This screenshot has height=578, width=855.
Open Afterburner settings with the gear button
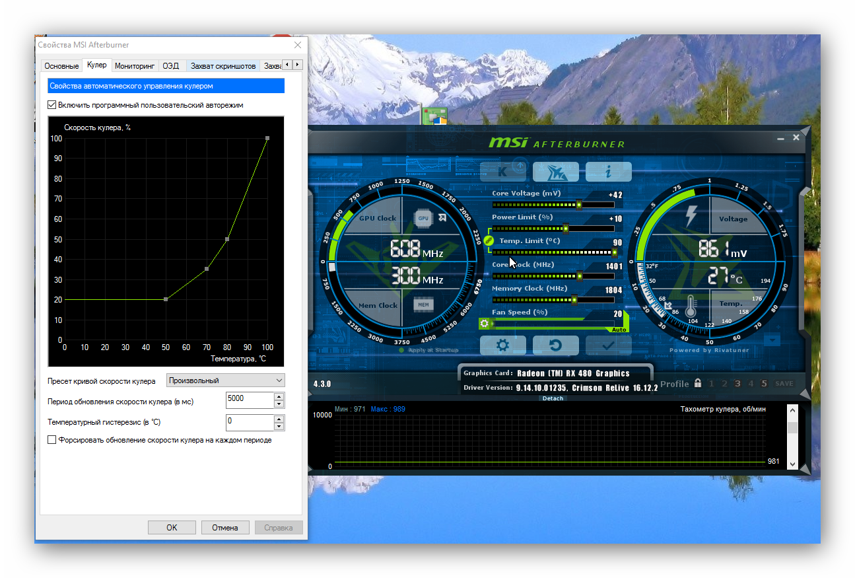pyautogui.click(x=502, y=345)
